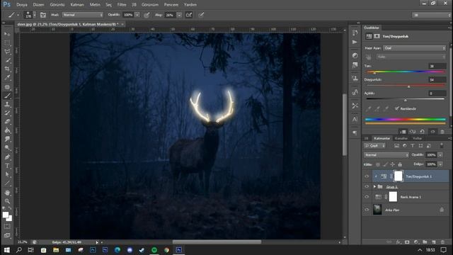Create new adjustment layer icon

416,242
